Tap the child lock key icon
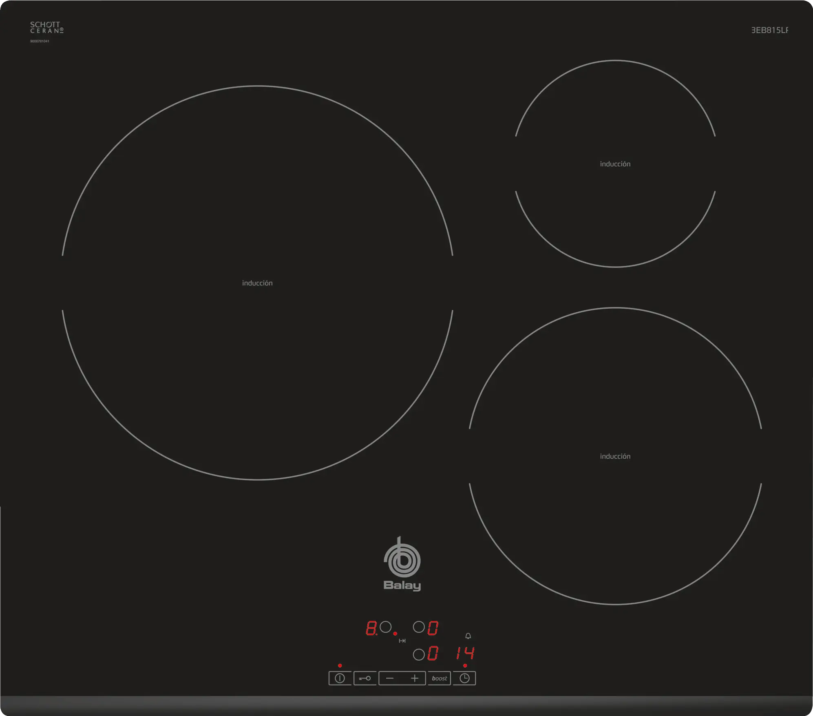 [365, 678]
